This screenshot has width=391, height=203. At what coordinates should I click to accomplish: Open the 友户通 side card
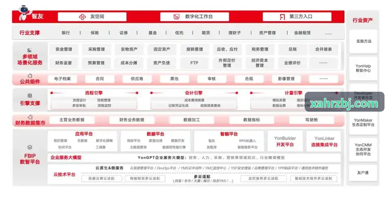coord(363,173)
